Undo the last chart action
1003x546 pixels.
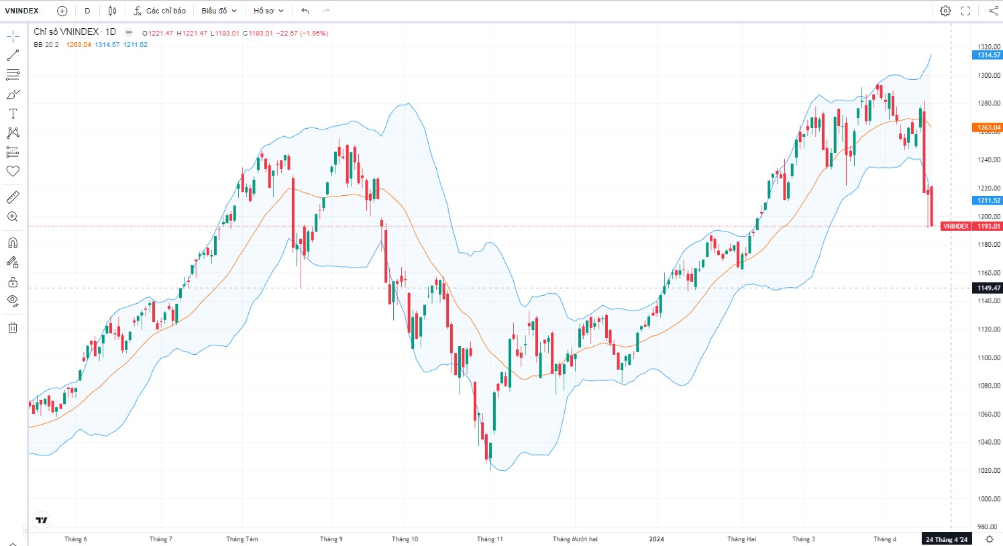point(305,11)
